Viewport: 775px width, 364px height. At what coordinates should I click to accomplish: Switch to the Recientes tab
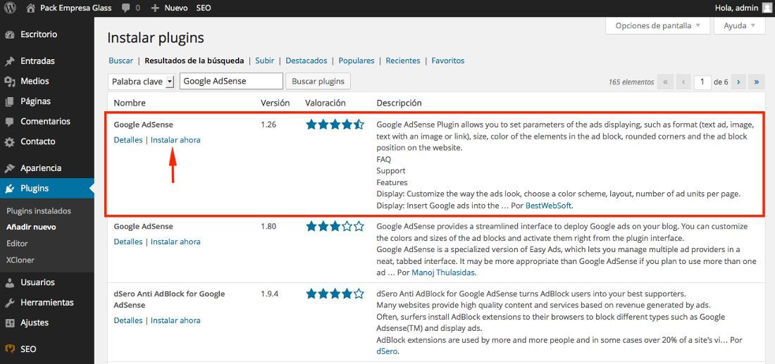point(403,61)
